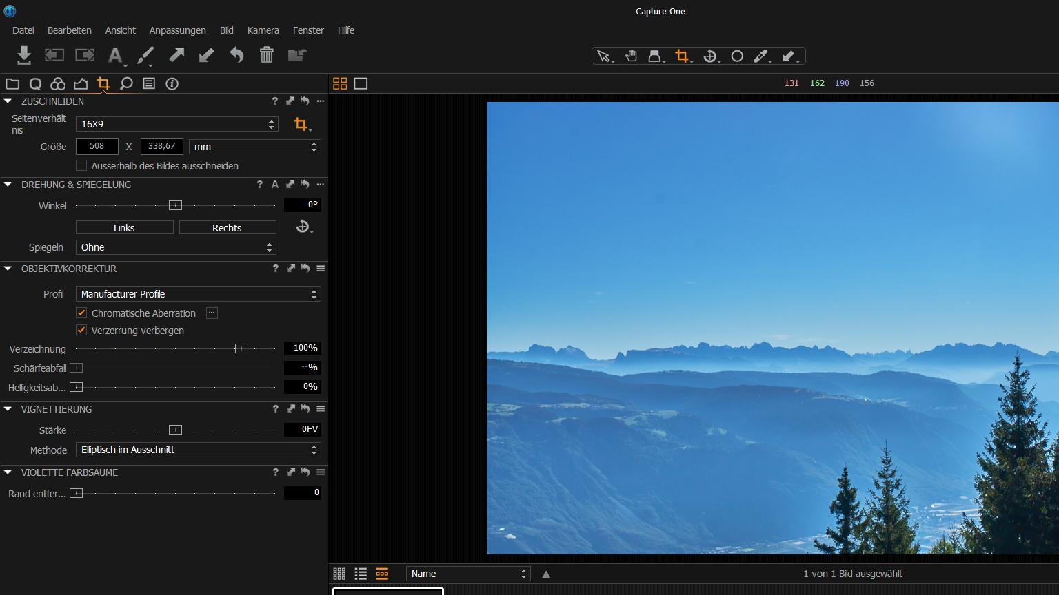Screen dimensions: 1059x595
Task: Enable Ausserhalb des Bildes ausschneiden
Action: (x=81, y=165)
